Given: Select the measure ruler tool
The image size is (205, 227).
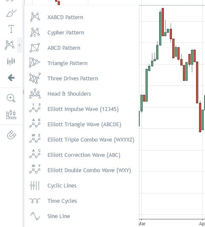Looking at the screenshot, I should tap(11, 114).
